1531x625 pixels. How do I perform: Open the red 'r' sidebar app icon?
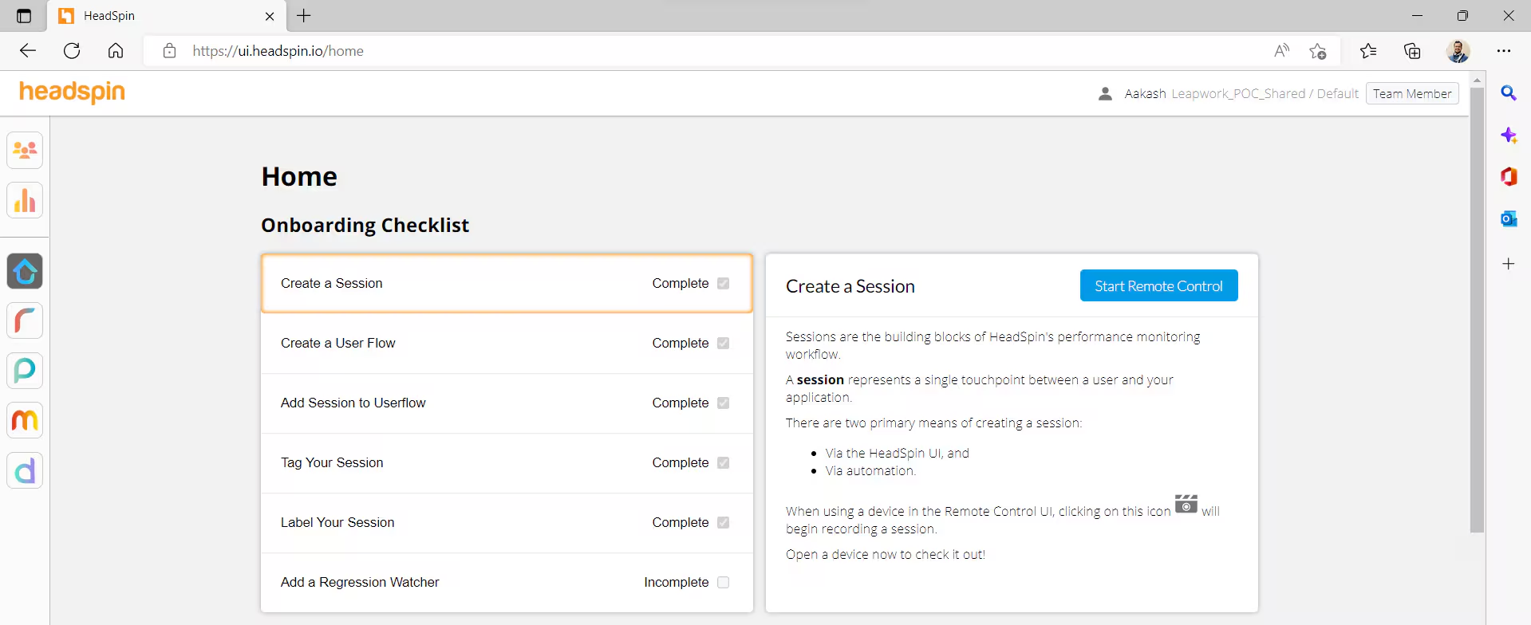[25, 321]
